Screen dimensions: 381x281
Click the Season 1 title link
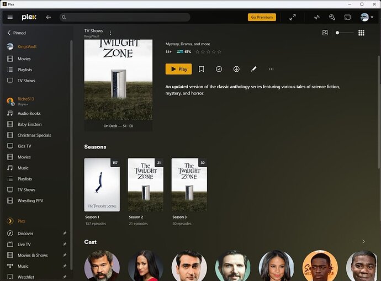[x=92, y=217]
